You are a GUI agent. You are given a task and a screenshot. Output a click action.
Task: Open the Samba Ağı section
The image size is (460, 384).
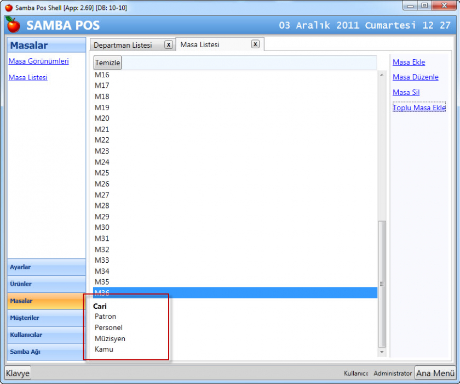(x=47, y=352)
